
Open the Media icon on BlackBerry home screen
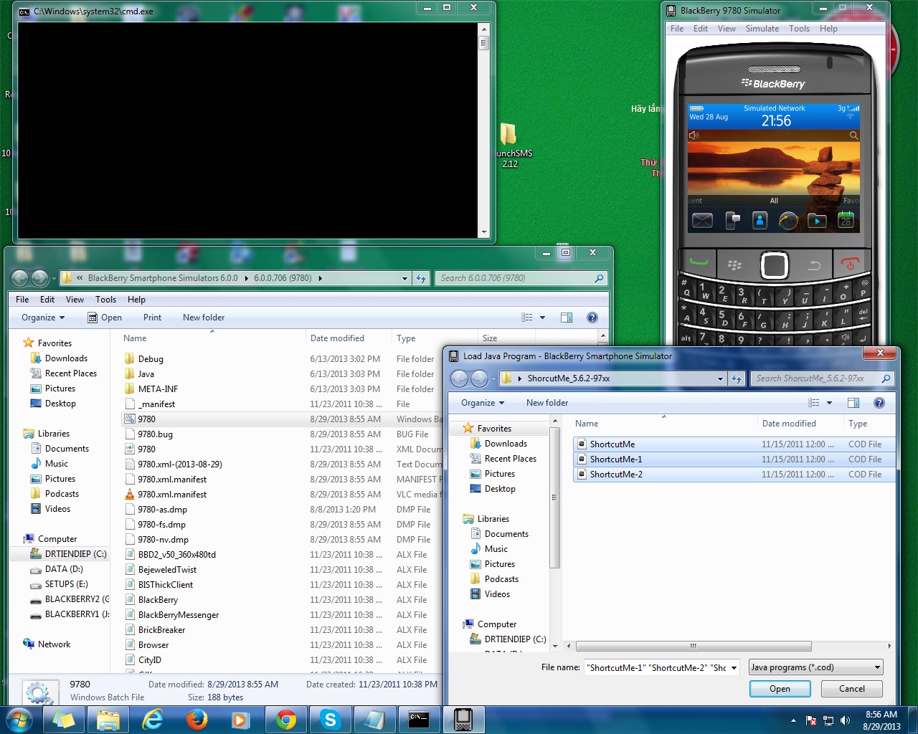coord(817,221)
